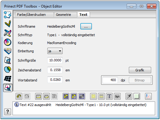Click the yellow undo arrow
This screenshot has height=120, width=160.
[x=19, y=96]
